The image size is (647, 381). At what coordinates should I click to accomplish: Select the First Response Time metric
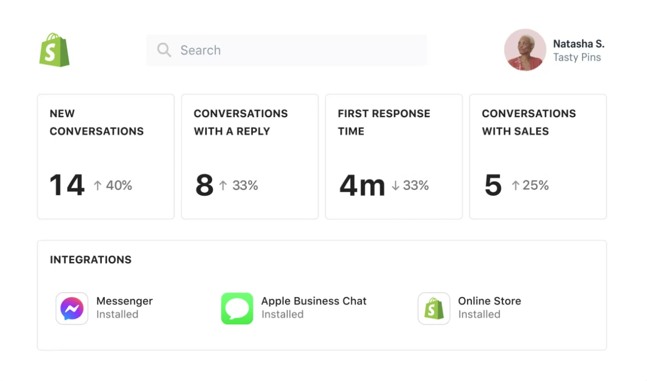pyautogui.click(x=394, y=156)
